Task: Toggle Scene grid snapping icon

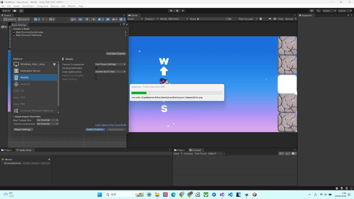Action: pyautogui.click(x=36, y=19)
